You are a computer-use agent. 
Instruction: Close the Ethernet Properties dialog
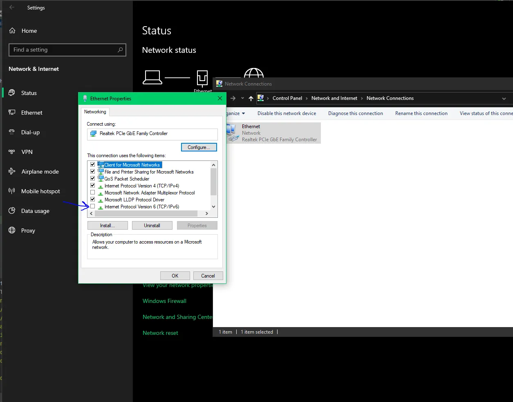220,98
